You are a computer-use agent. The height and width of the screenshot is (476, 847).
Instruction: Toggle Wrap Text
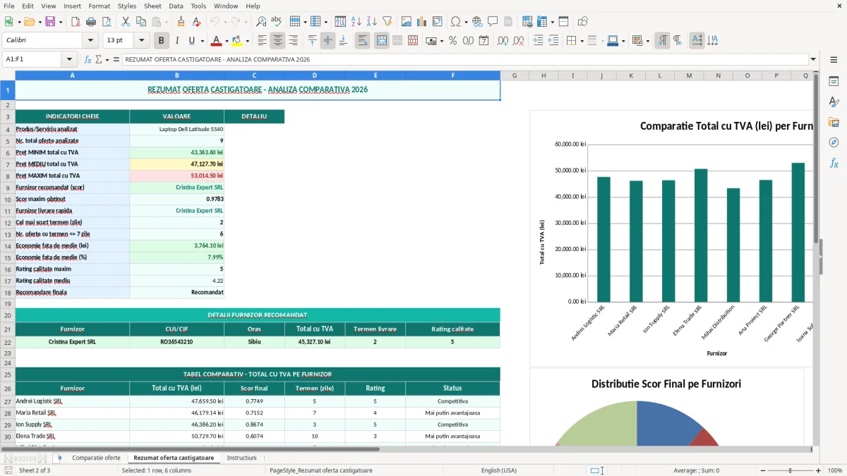click(x=363, y=41)
